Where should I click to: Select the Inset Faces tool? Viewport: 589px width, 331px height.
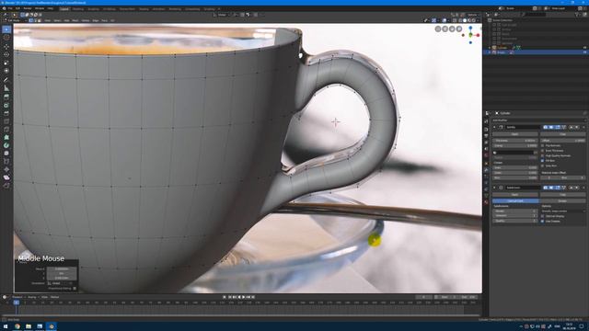[x=6, y=105]
